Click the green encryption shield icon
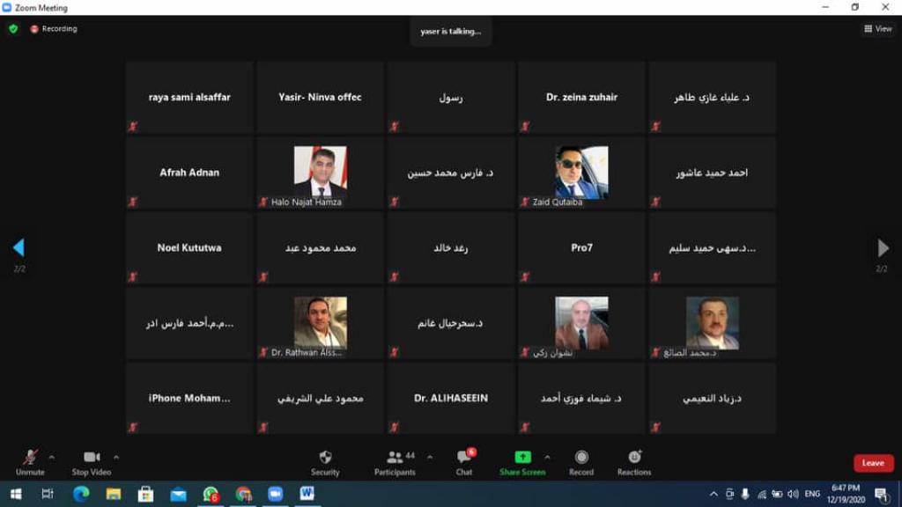 [x=13, y=29]
